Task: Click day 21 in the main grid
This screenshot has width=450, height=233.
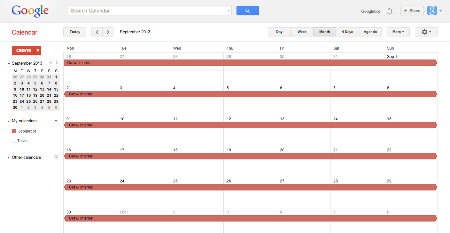Action: [x=335, y=150]
